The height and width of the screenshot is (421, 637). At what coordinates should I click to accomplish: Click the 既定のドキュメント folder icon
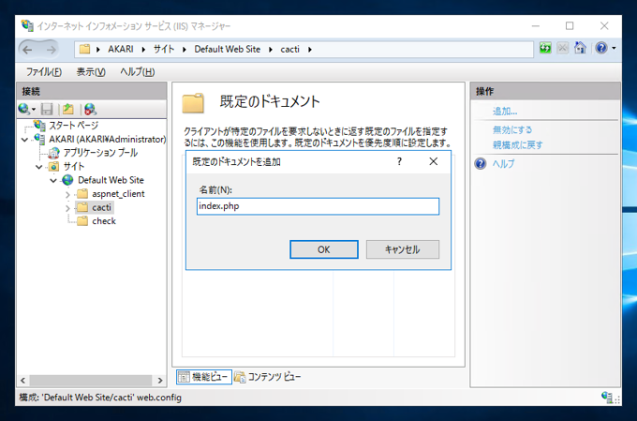[x=193, y=103]
